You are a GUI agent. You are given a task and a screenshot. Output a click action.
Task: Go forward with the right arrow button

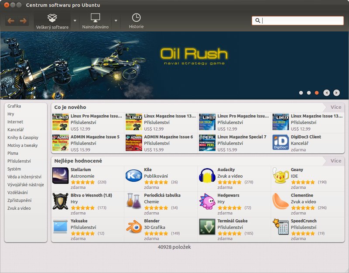pos(23,21)
